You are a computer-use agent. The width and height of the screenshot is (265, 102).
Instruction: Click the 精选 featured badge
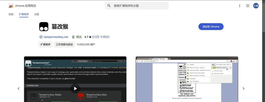pos(77,37)
